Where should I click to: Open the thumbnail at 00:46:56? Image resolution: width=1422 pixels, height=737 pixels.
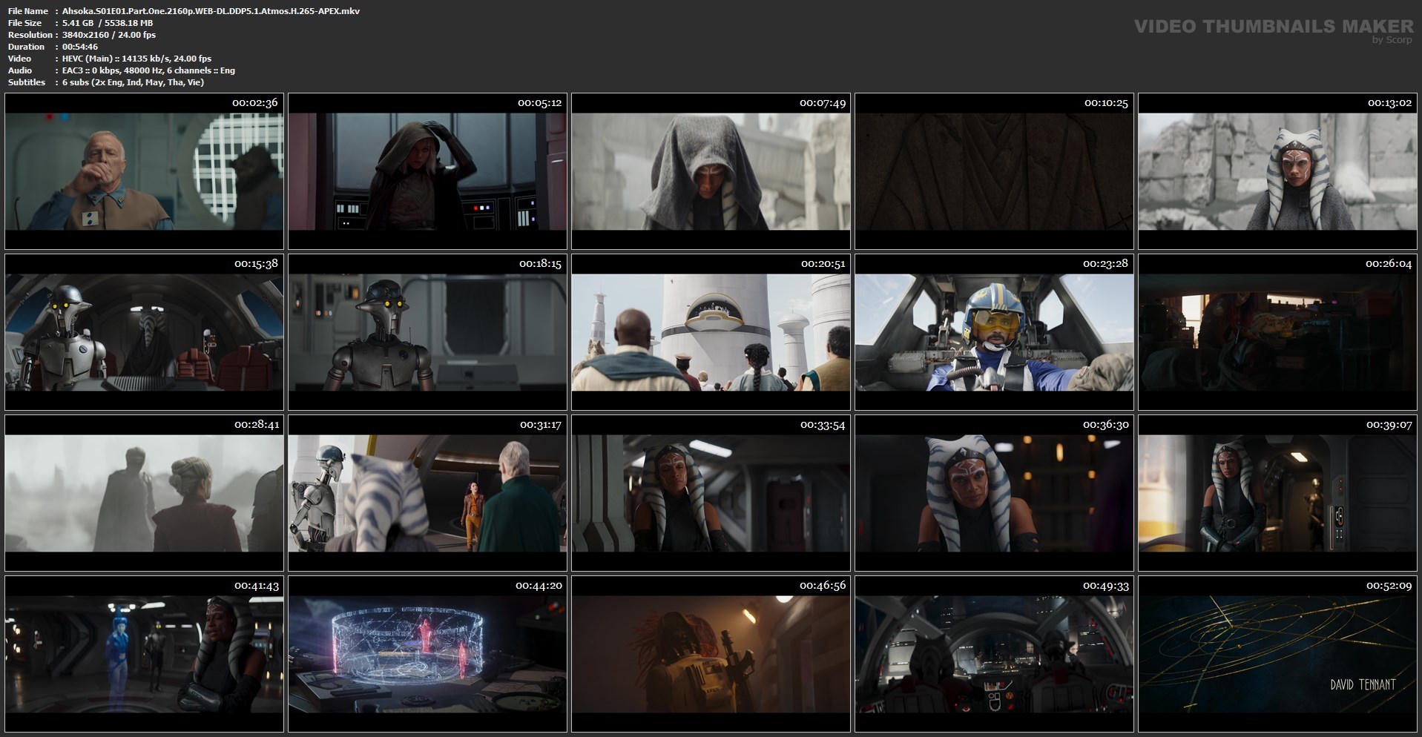click(x=711, y=654)
